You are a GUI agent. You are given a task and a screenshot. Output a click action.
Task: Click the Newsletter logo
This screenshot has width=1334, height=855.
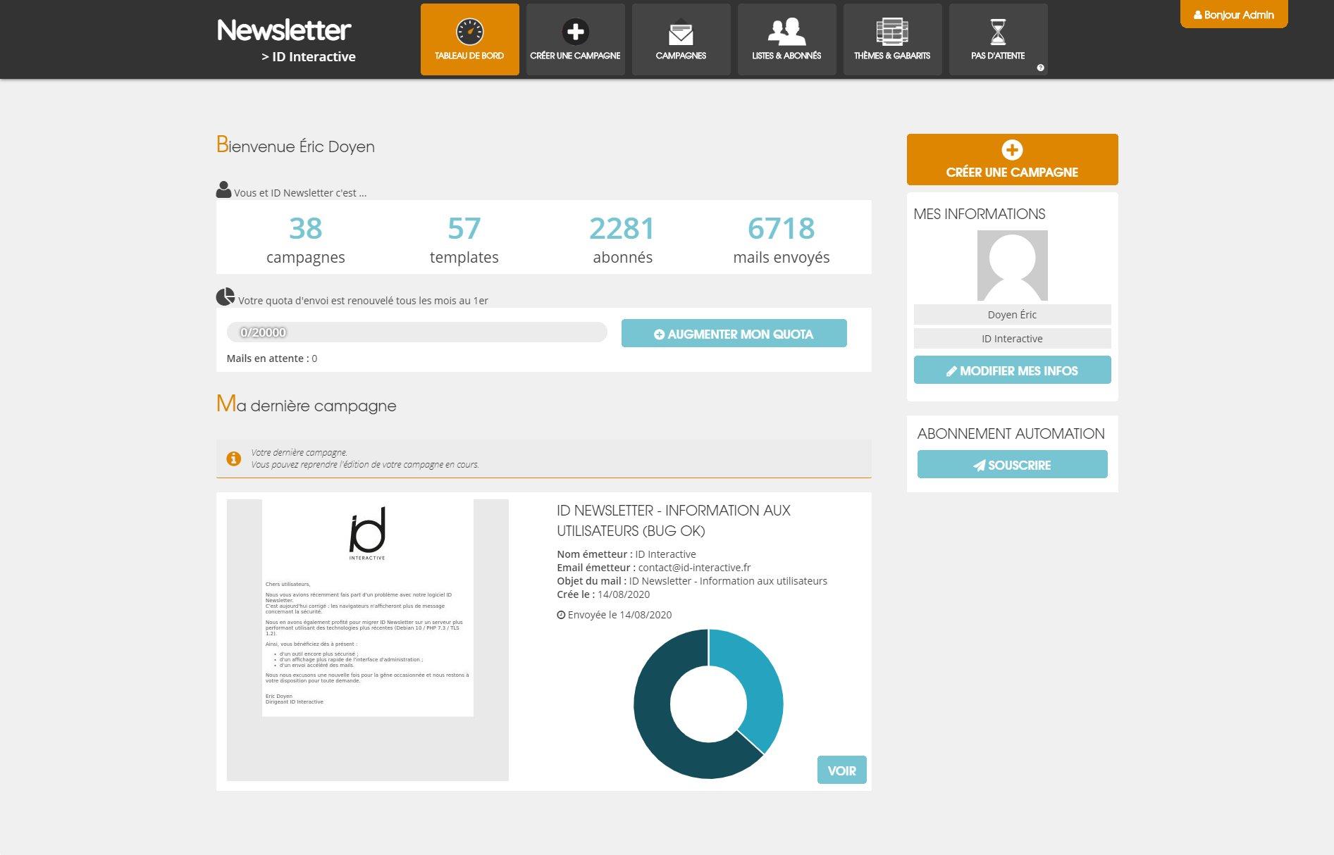(x=284, y=30)
